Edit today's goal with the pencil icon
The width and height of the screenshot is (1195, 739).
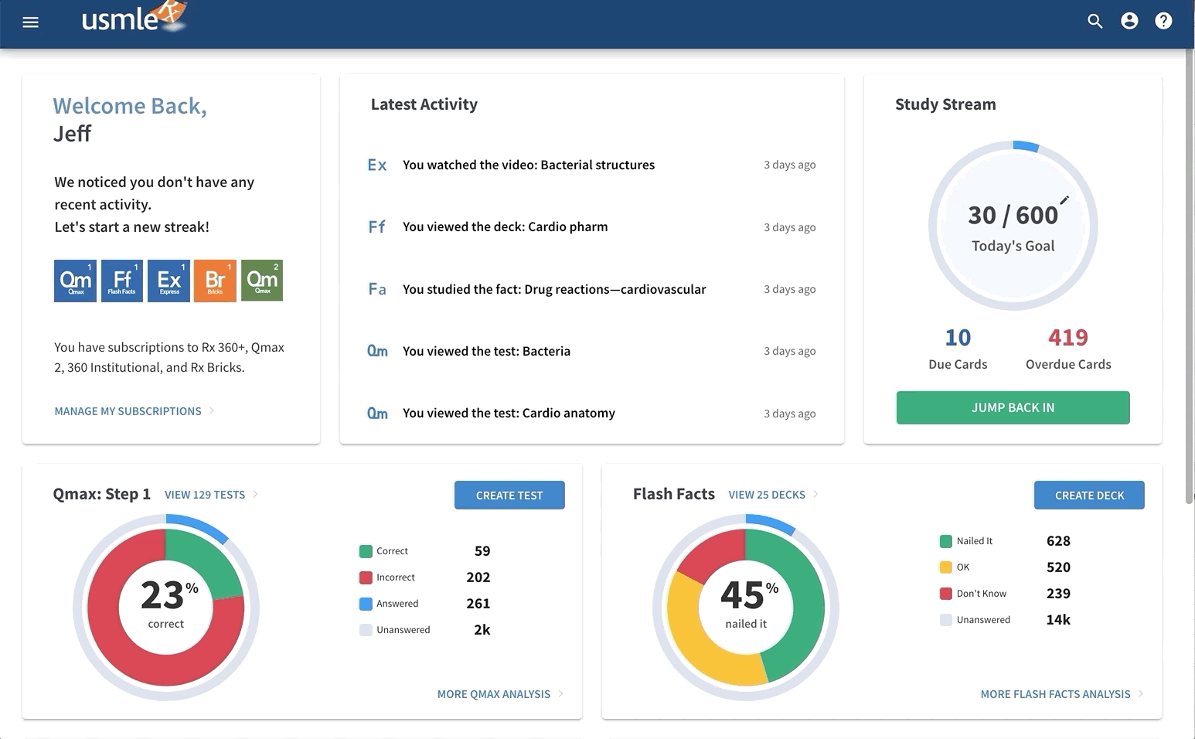tap(1064, 200)
